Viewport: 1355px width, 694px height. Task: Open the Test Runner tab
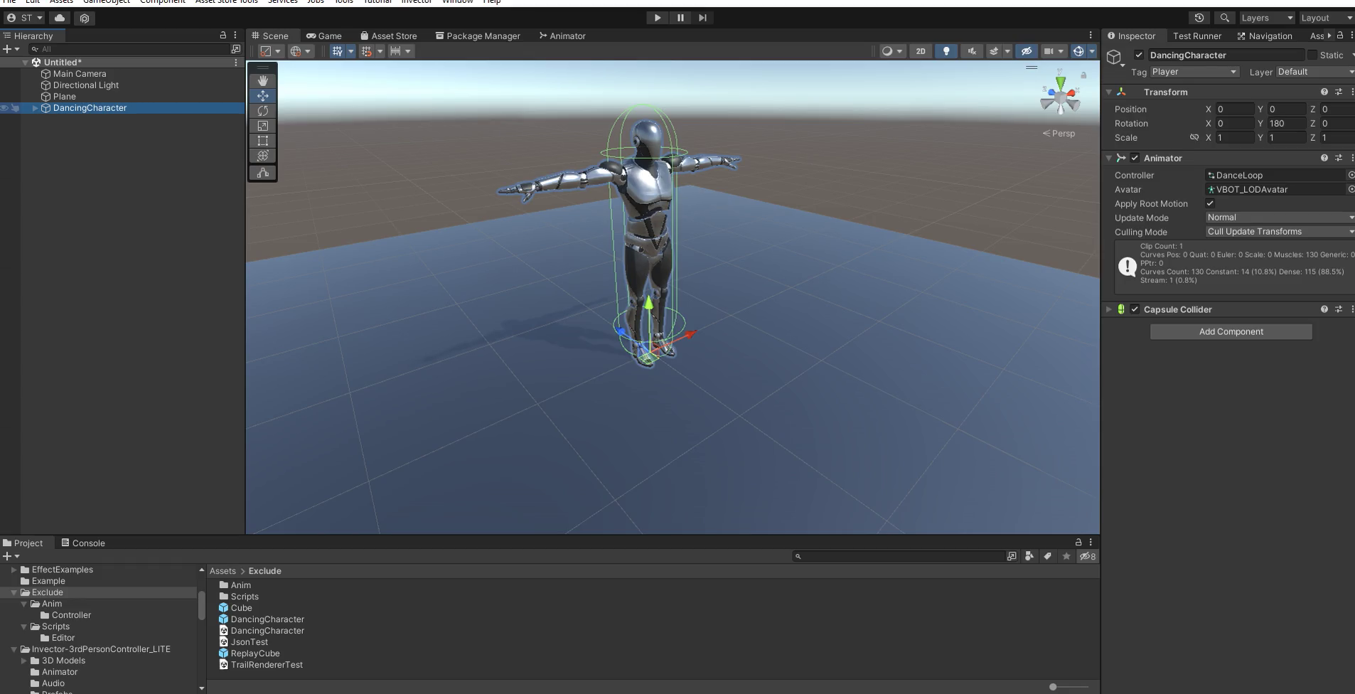click(x=1197, y=36)
